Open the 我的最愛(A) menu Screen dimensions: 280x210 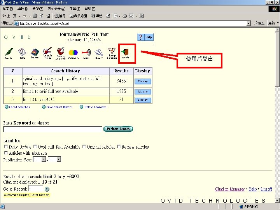[56, 9]
